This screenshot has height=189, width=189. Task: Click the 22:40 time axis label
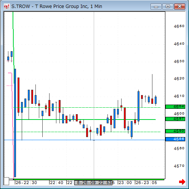[56, 183]
